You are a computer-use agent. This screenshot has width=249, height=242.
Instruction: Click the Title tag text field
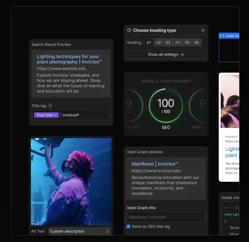click(85, 115)
